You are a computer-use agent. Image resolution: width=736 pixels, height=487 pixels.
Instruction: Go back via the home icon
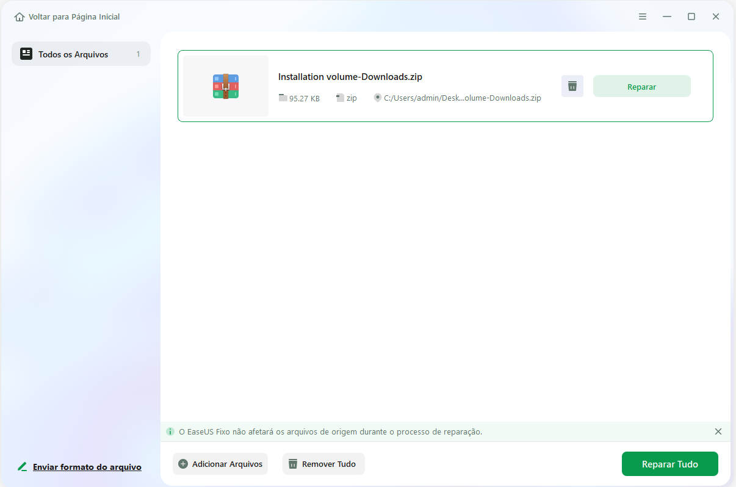coord(20,17)
